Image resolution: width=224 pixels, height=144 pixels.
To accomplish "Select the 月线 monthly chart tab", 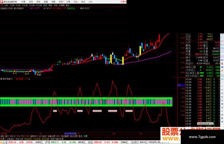I will point(56,5).
